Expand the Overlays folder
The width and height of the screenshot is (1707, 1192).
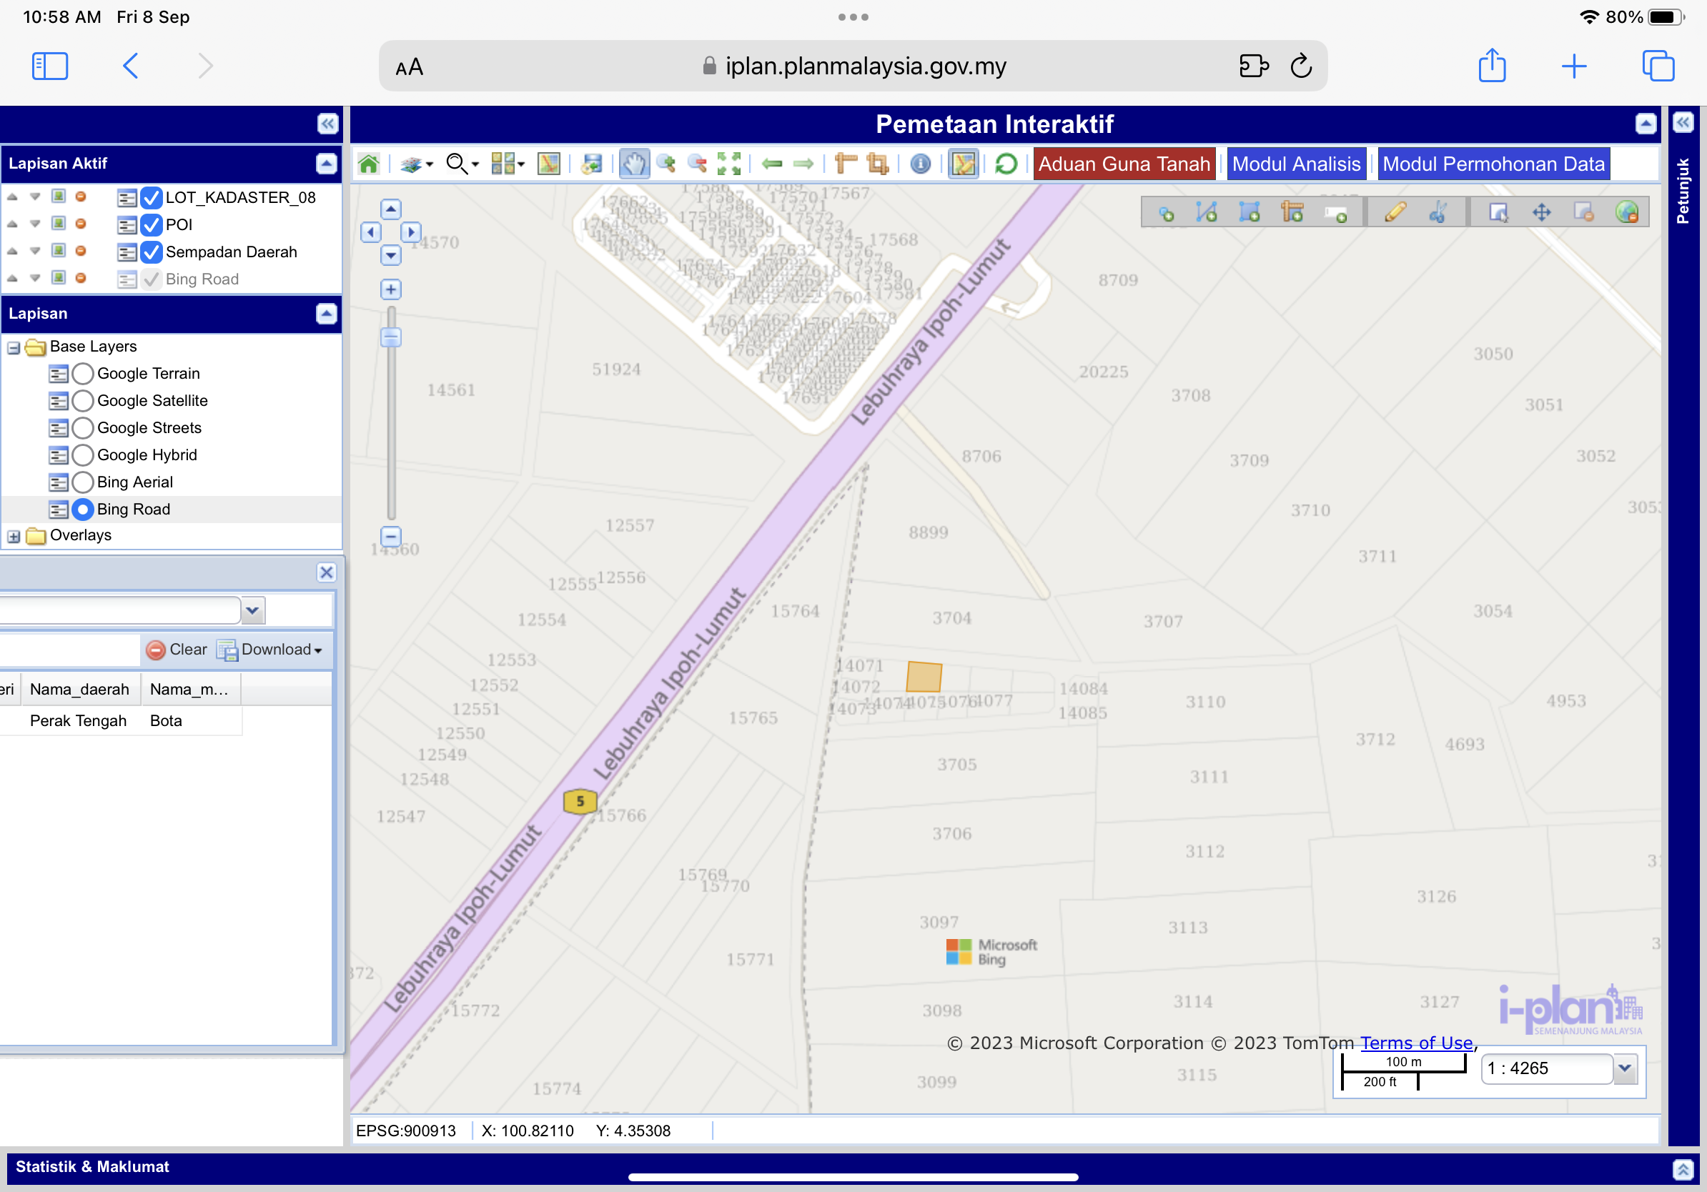pos(14,536)
